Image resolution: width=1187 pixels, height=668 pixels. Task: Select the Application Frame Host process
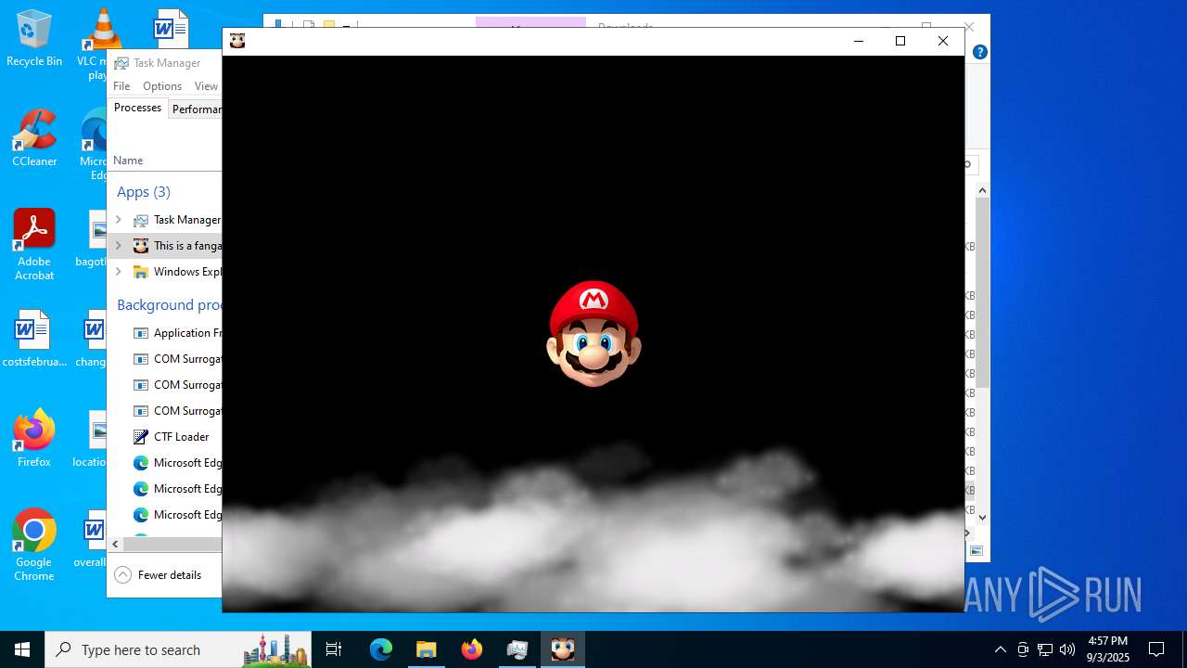(x=176, y=333)
